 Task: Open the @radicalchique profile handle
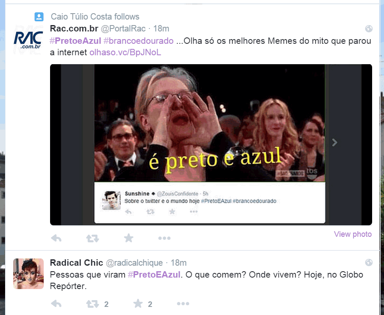coord(134,263)
